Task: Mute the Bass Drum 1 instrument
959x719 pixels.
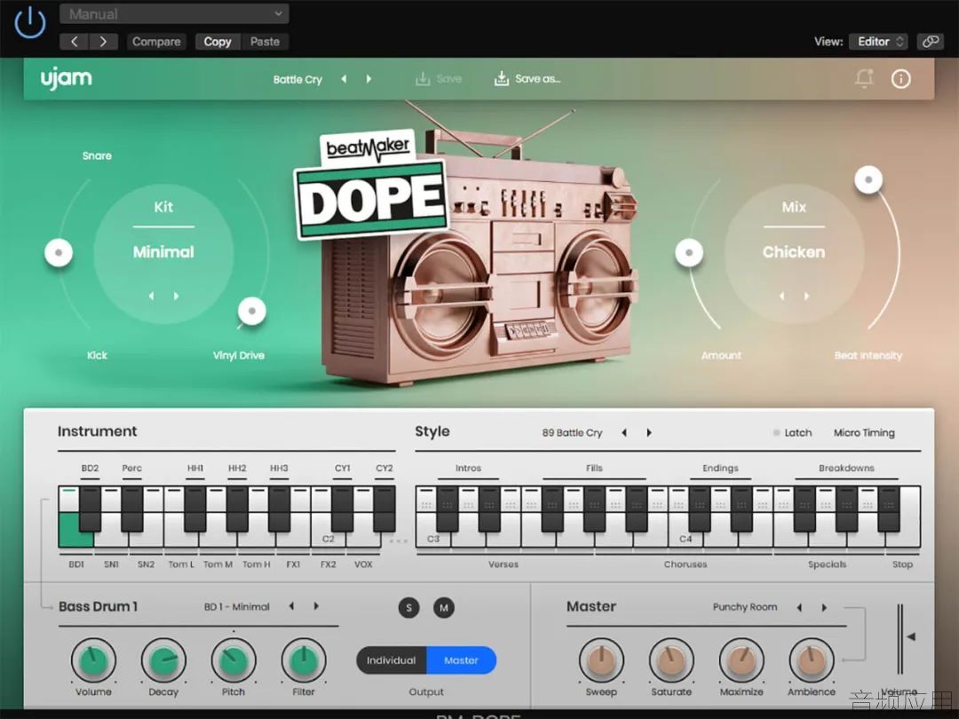Action: point(444,608)
